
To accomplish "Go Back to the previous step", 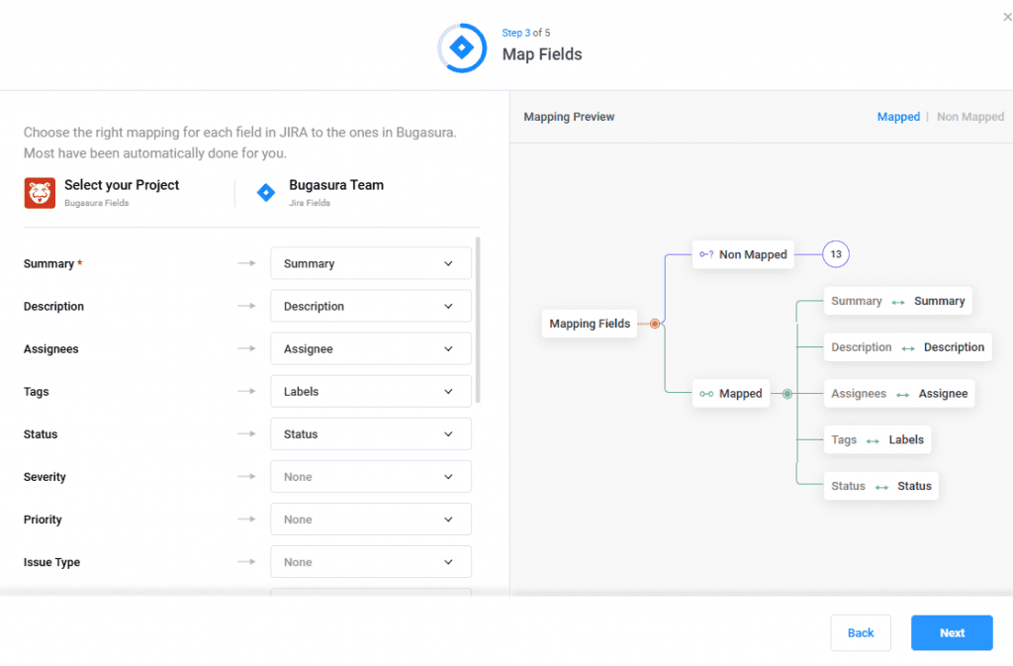I will pos(861,633).
